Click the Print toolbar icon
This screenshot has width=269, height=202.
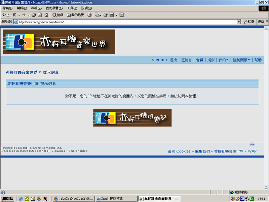[x=105, y=15]
